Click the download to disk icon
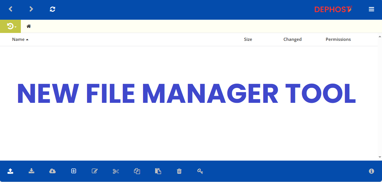The height and width of the screenshot is (182, 382). (x=32, y=171)
